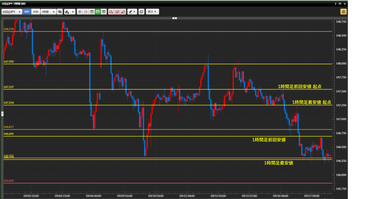Screen dimensions: 369x199
Task: Open the 1時間 timeframe dropdown
Action: 48,11
